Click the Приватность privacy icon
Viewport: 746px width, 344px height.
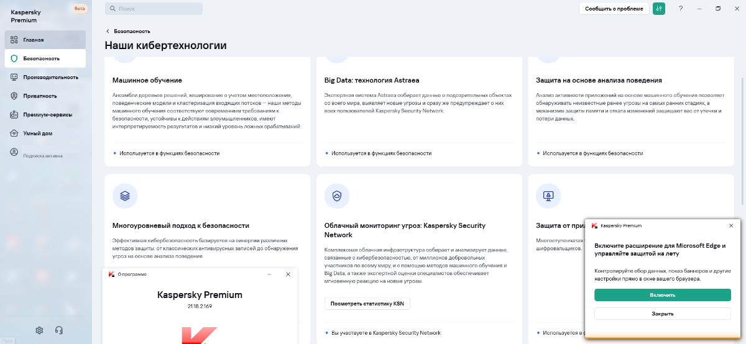pyautogui.click(x=14, y=96)
